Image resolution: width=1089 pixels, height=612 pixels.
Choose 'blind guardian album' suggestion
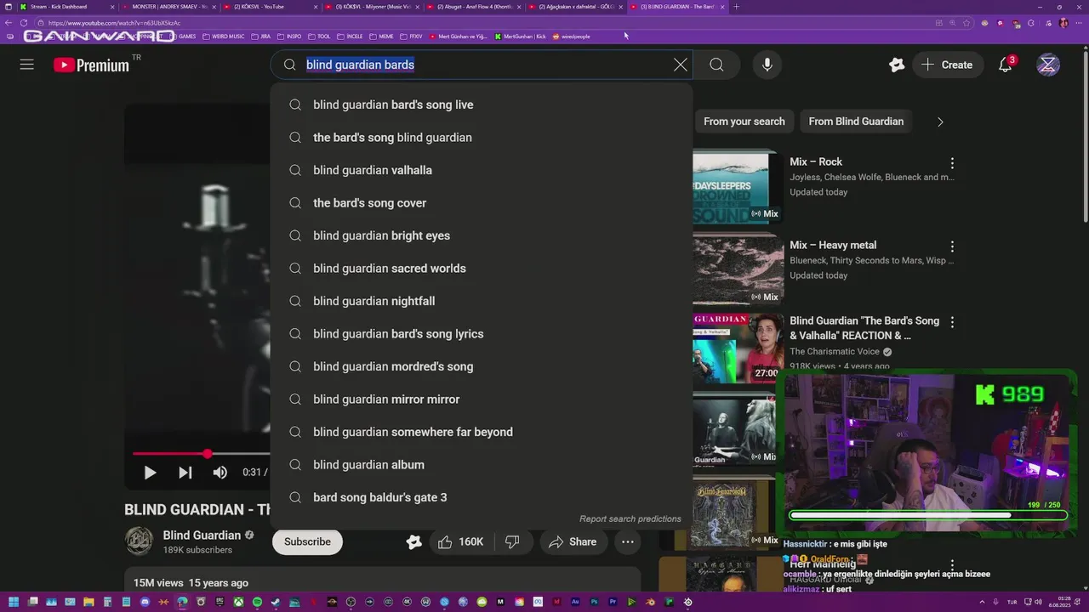click(482, 465)
